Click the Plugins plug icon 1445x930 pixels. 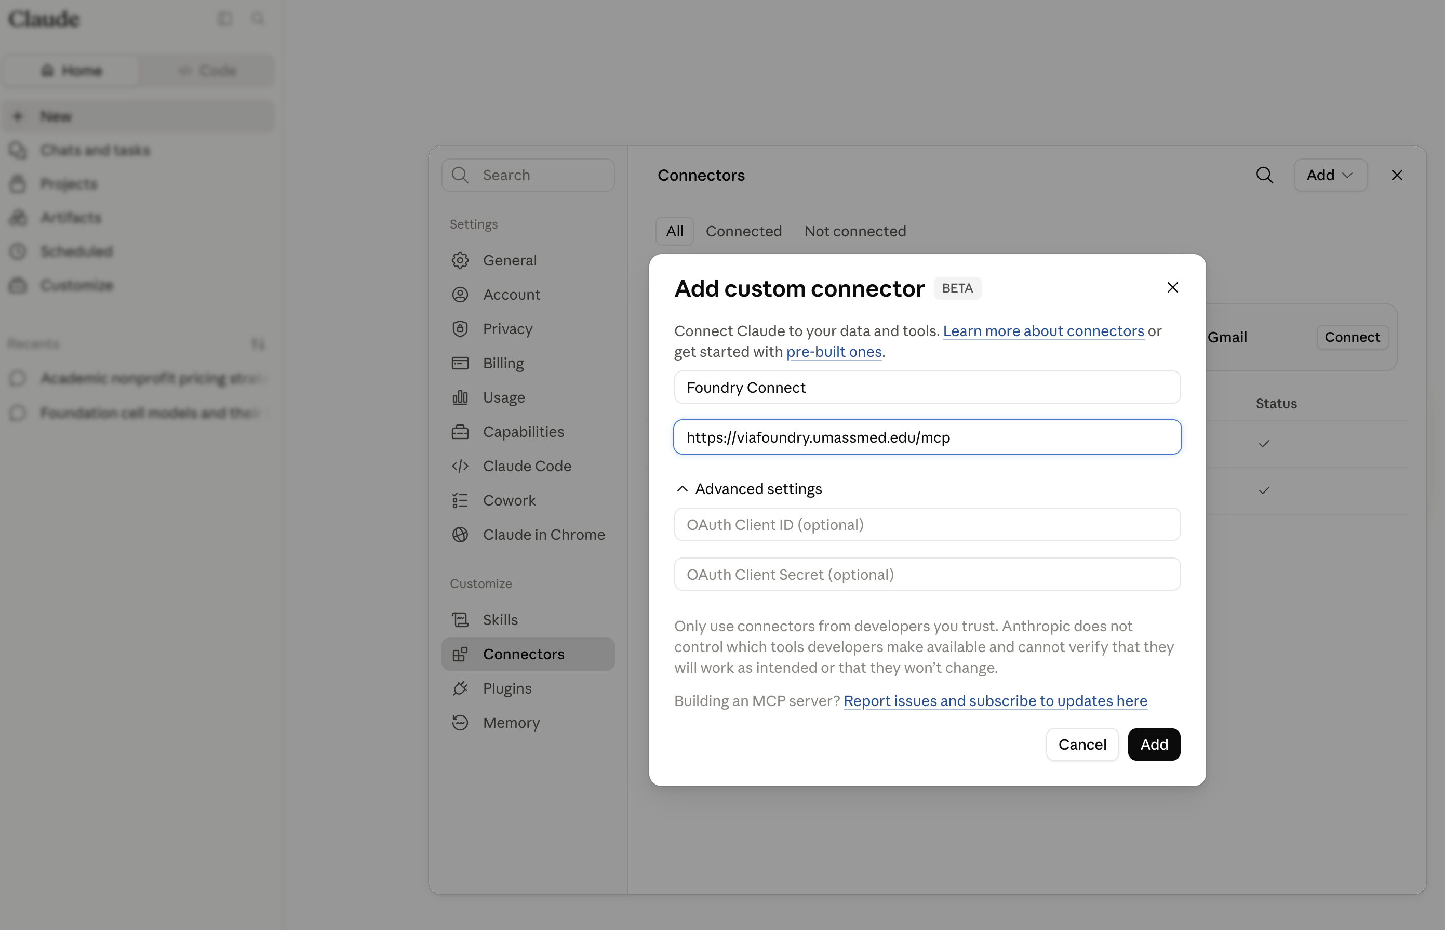click(x=460, y=688)
